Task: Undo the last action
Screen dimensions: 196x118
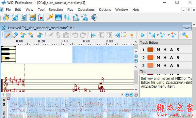Action: click(75, 35)
